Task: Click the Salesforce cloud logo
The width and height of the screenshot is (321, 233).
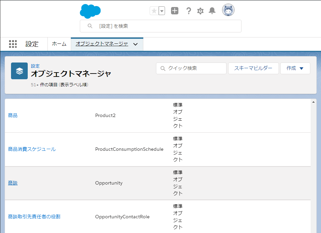Action: point(90,11)
